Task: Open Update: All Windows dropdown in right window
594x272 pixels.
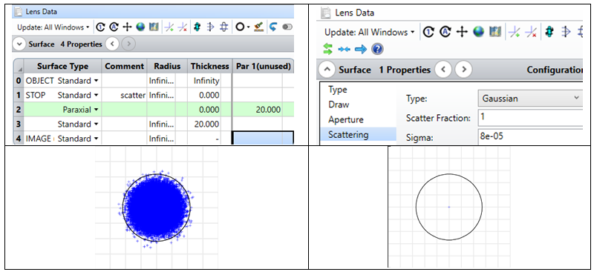Action: point(369,33)
